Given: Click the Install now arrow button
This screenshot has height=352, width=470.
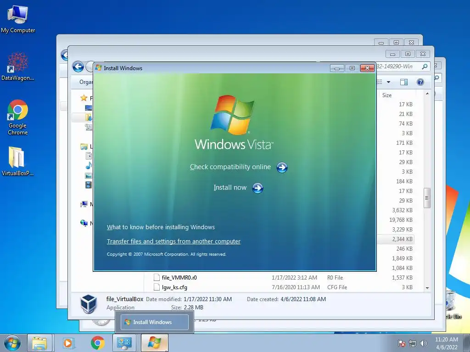Looking at the screenshot, I should click(257, 188).
